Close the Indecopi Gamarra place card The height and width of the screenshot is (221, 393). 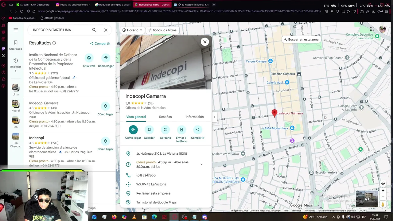(205, 42)
